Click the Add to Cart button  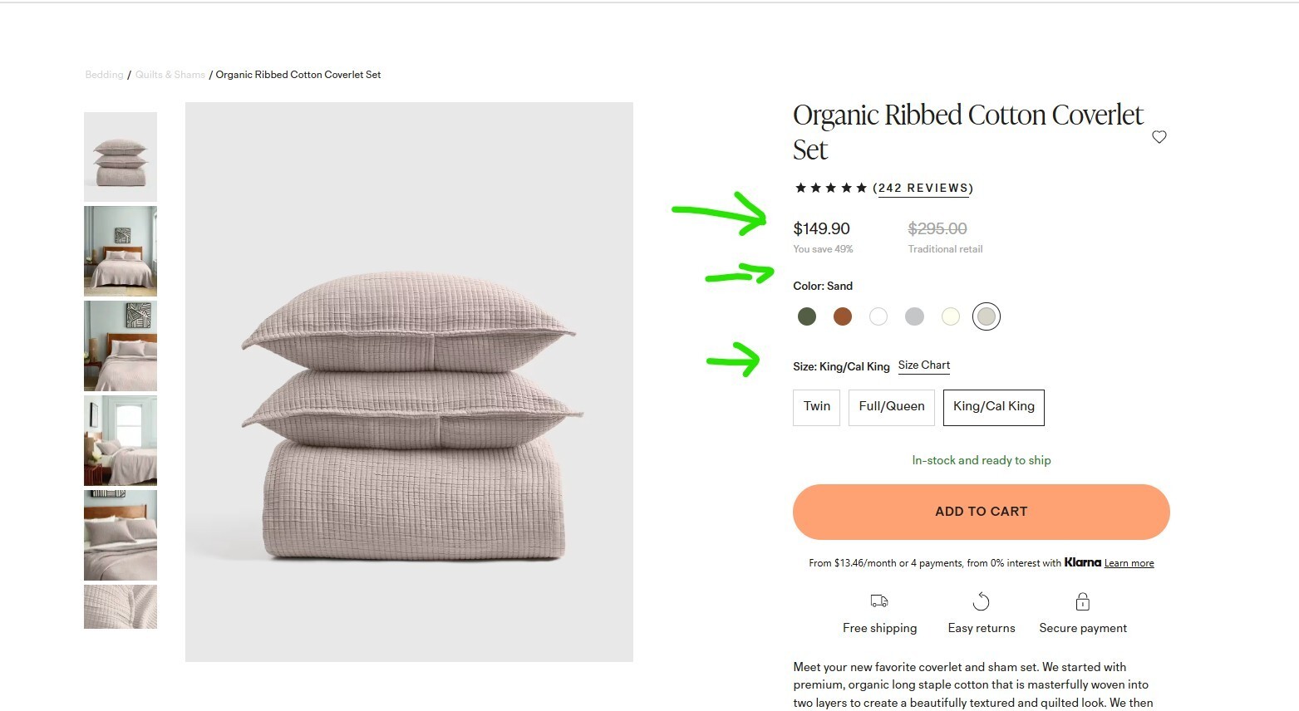pos(982,512)
